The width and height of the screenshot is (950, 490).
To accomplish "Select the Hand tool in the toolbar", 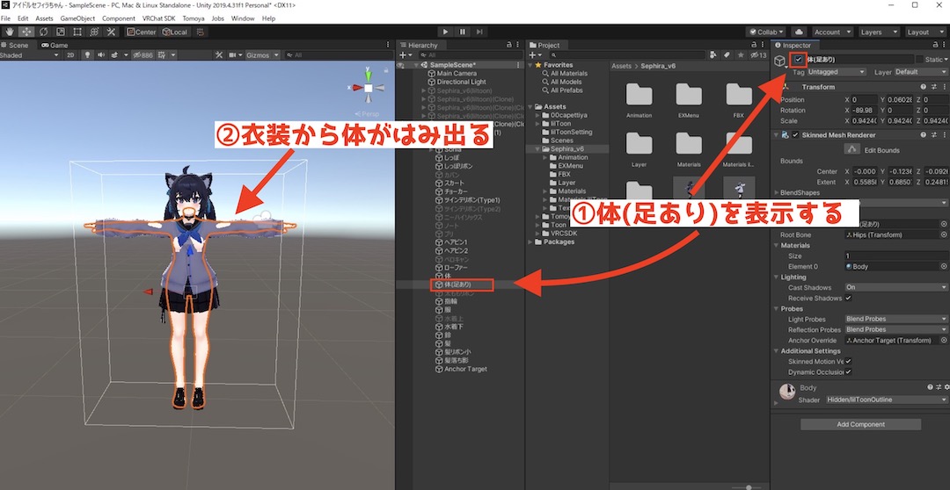I will click(x=10, y=32).
